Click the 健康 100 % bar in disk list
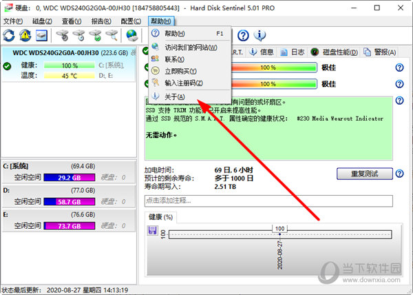The height and width of the screenshot is (295, 413). tap(70, 65)
